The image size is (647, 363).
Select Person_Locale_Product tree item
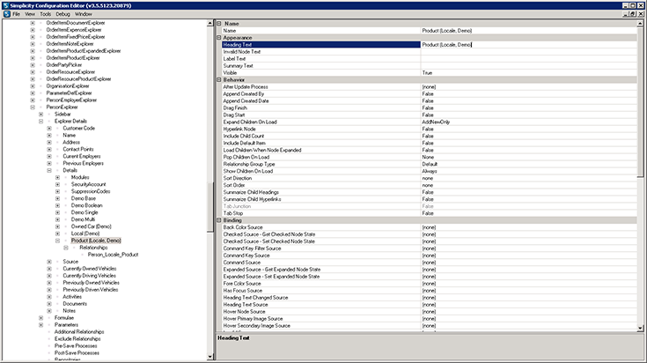click(x=113, y=255)
